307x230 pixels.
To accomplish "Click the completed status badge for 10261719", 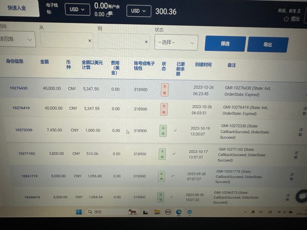I will 161,176.
